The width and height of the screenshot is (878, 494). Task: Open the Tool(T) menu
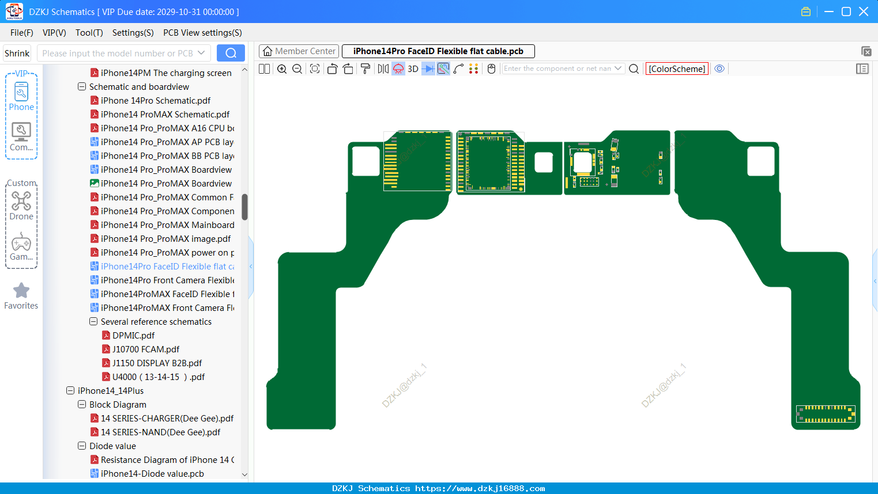pyautogui.click(x=89, y=33)
